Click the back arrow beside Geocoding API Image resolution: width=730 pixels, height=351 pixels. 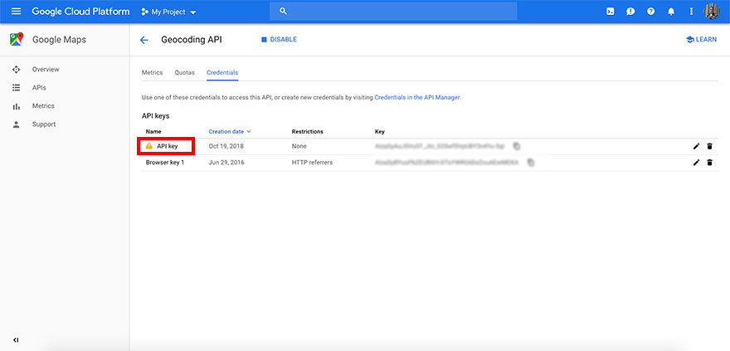144,40
